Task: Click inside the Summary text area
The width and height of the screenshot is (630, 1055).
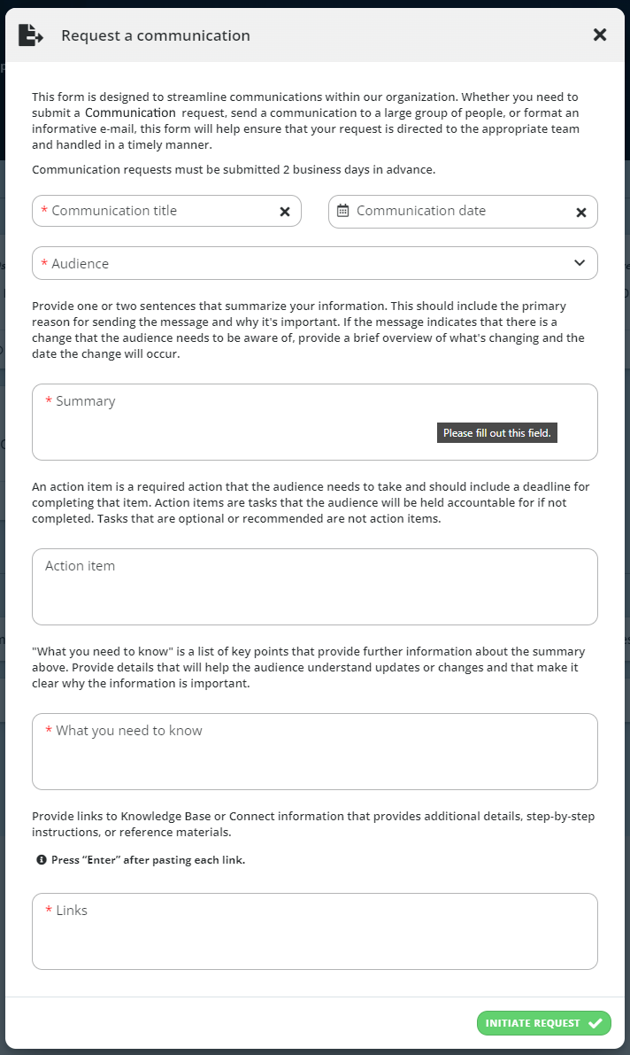Action: 315,422
